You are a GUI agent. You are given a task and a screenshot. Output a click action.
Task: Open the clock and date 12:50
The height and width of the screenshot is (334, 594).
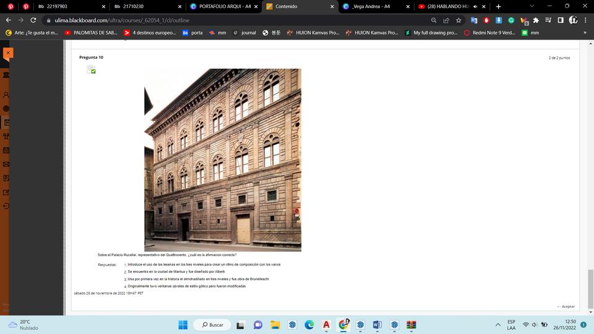click(564, 325)
